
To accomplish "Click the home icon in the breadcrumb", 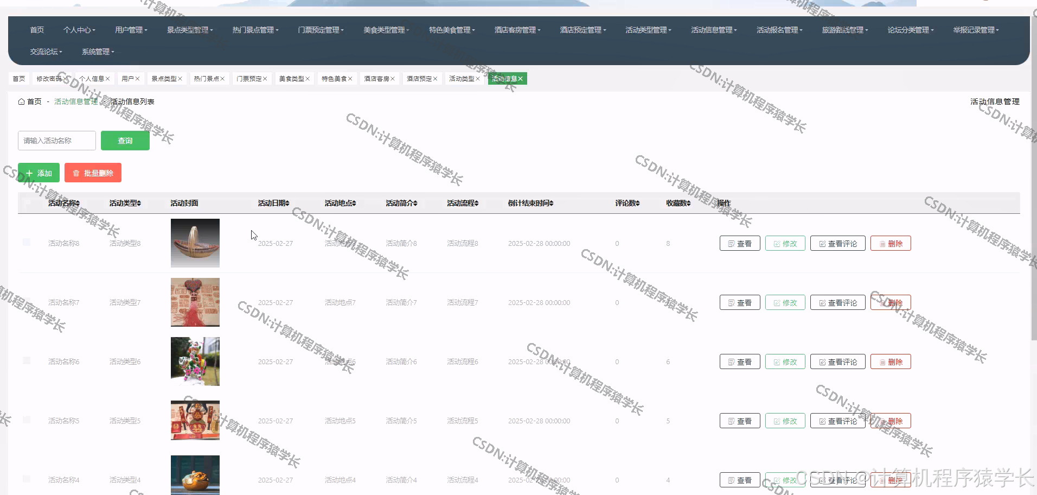I will point(21,101).
